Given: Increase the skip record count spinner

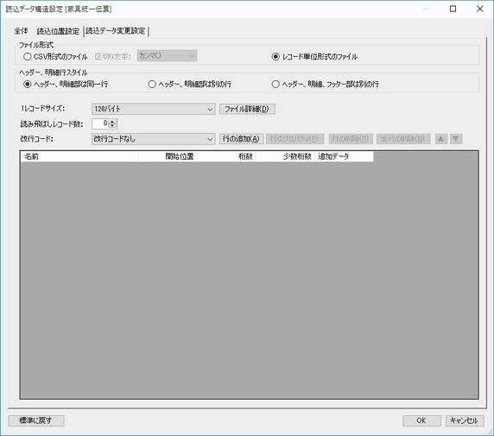Looking at the screenshot, I should (x=113, y=121).
